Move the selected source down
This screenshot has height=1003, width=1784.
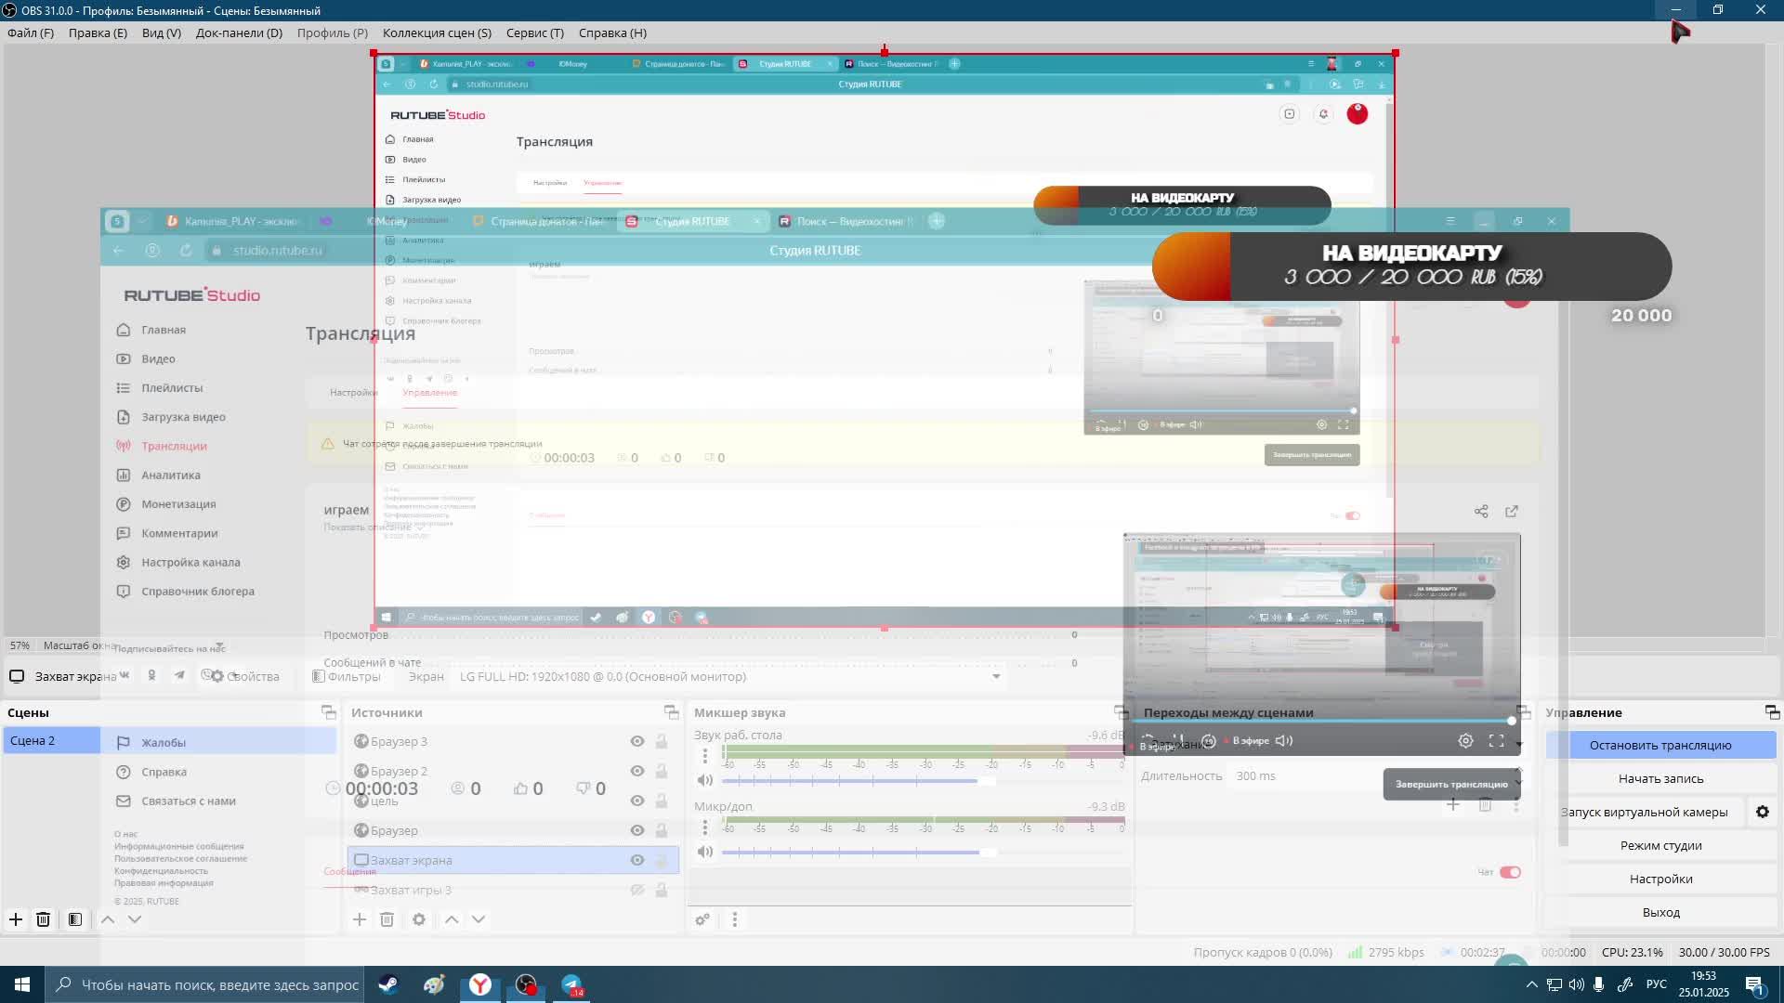pos(479,919)
